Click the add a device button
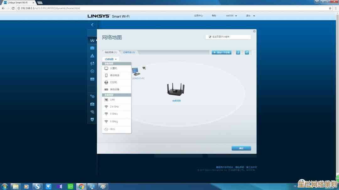339x190 pixels. (x=222, y=52)
